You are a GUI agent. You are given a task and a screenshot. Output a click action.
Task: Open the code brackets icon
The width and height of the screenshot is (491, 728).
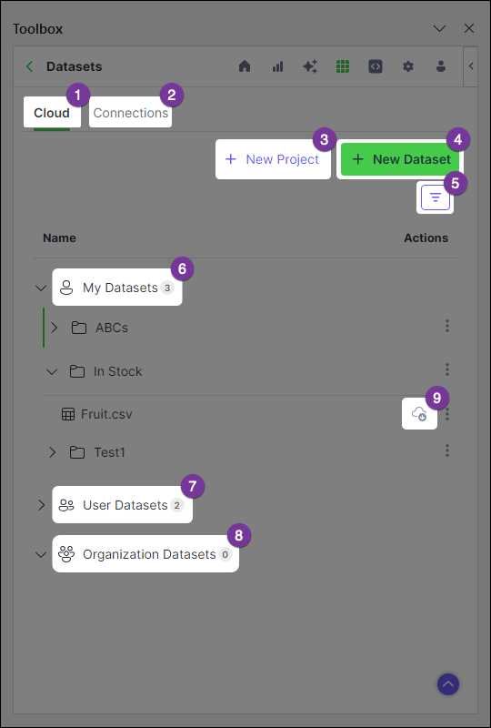pyautogui.click(x=376, y=66)
